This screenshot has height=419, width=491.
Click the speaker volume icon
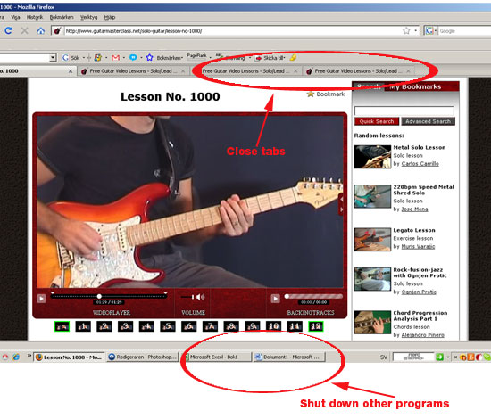pos(201,297)
